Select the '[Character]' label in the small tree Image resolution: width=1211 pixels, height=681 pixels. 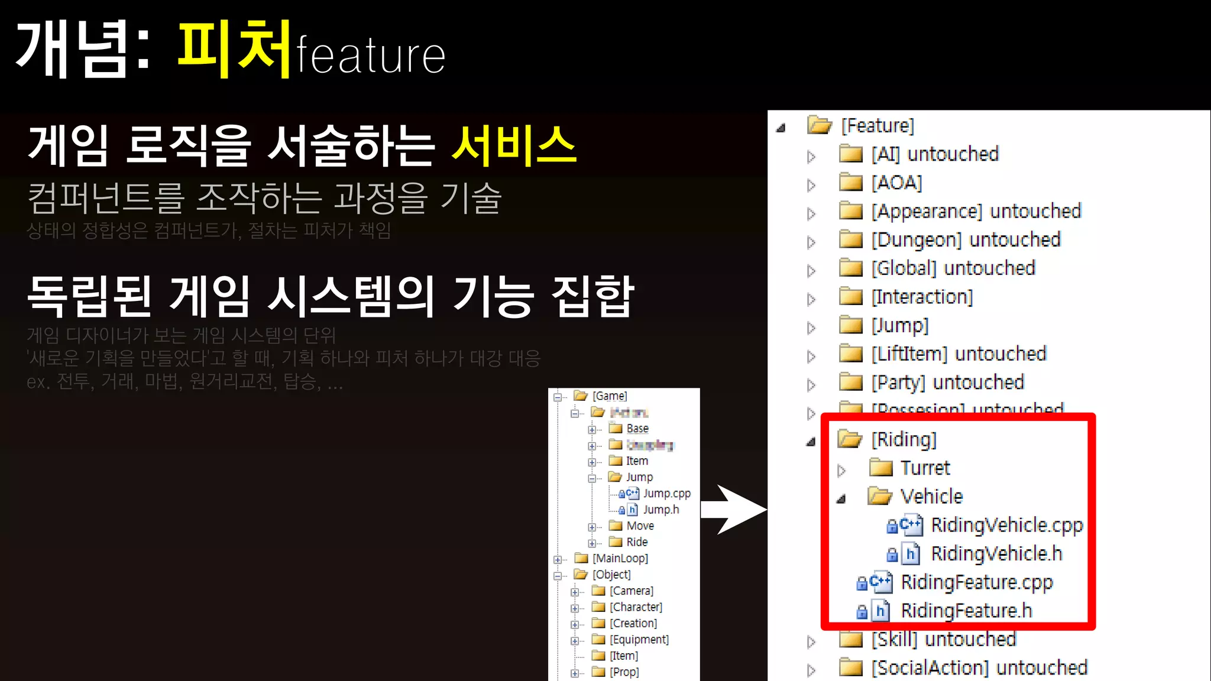click(636, 607)
